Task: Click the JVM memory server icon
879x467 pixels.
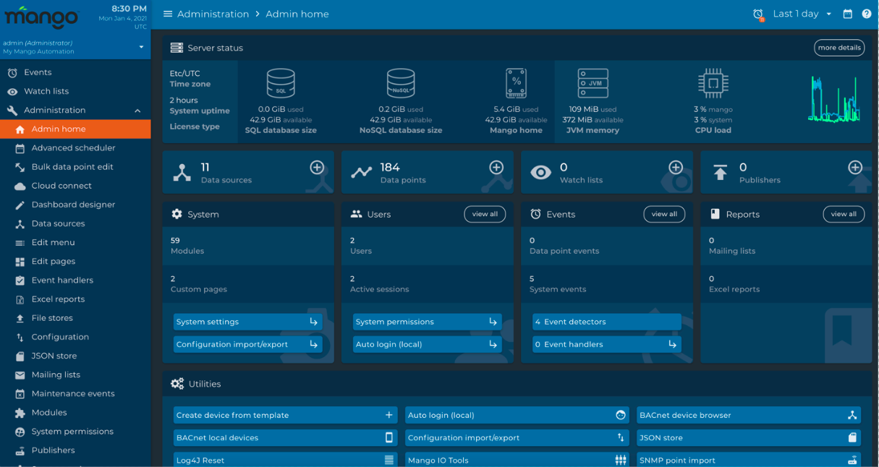Action: click(593, 83)
